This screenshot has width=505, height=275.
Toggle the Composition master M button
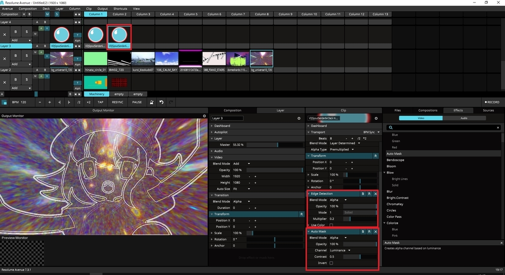pyautogui.click(x=47, y=14)
